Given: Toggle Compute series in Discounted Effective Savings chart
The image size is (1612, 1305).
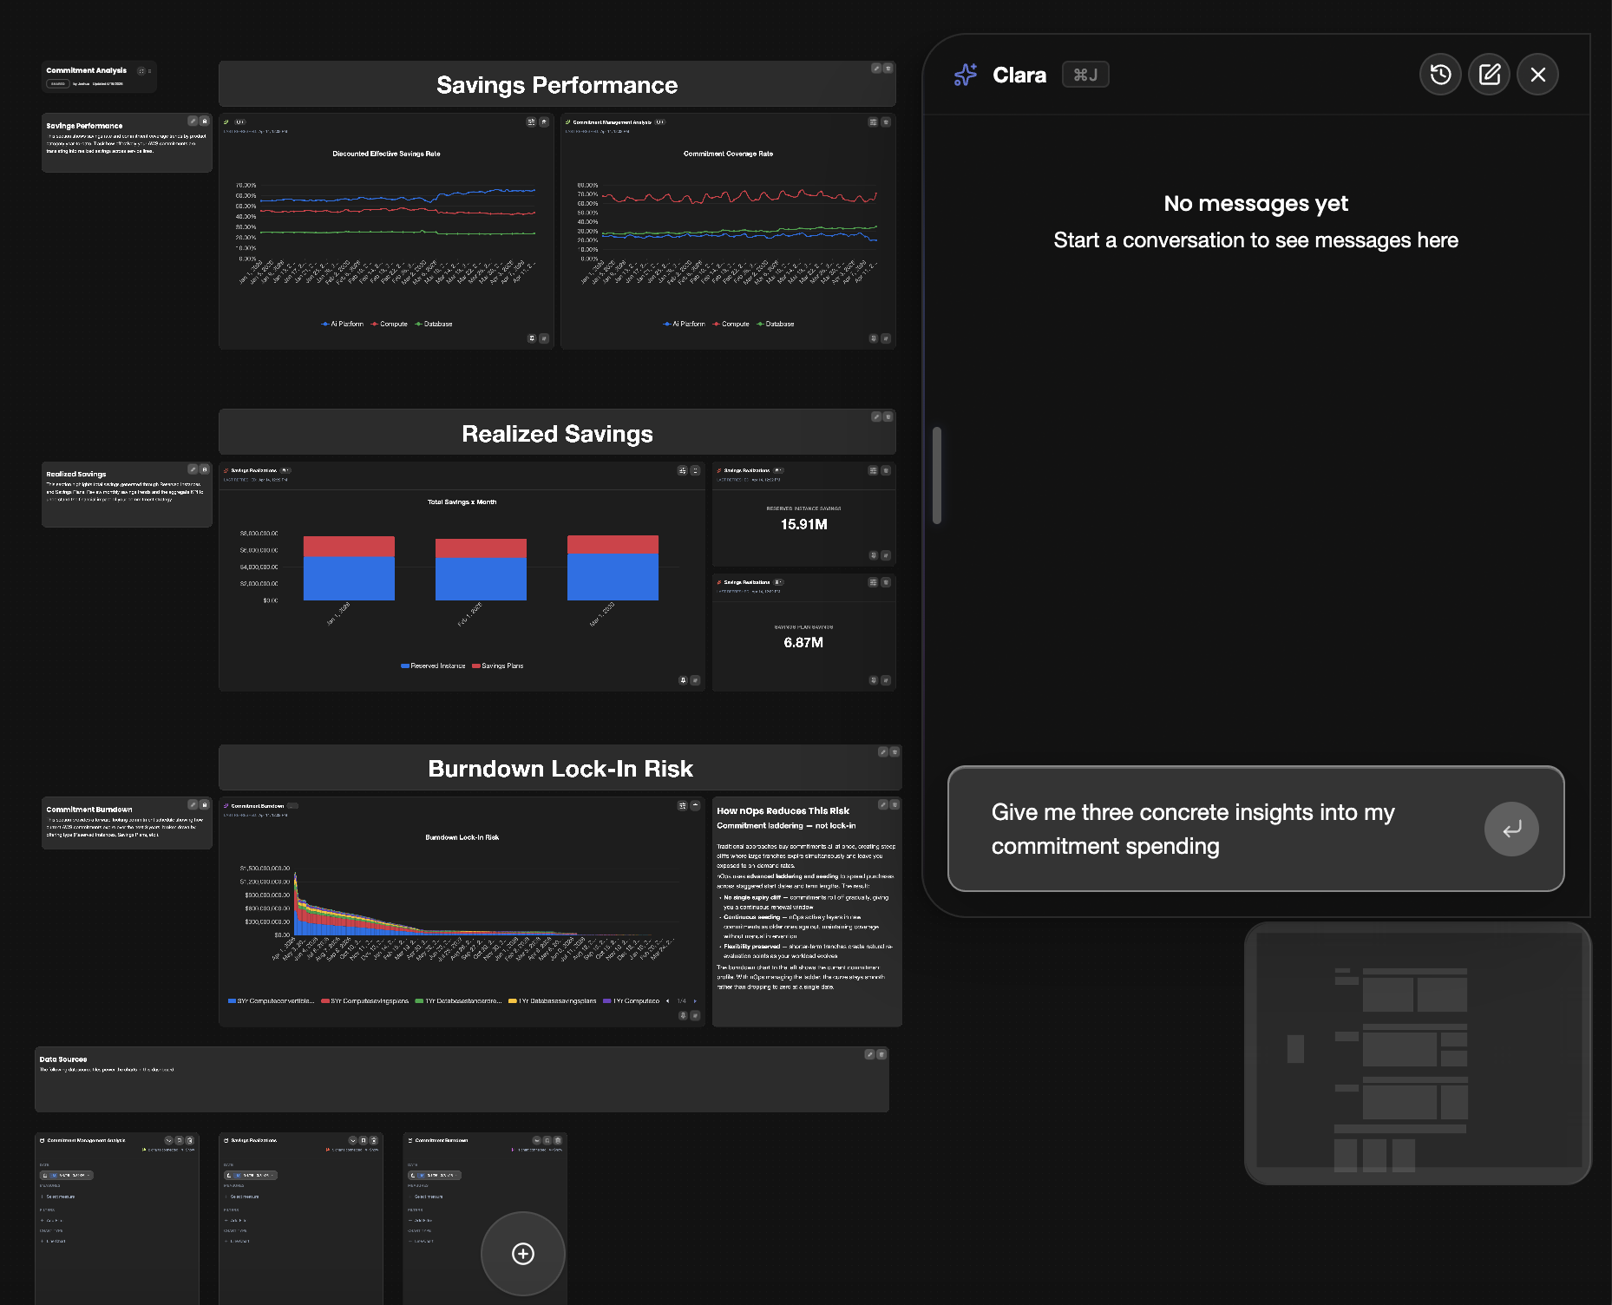Looking at the screenshot, I should tap(389, 324).
